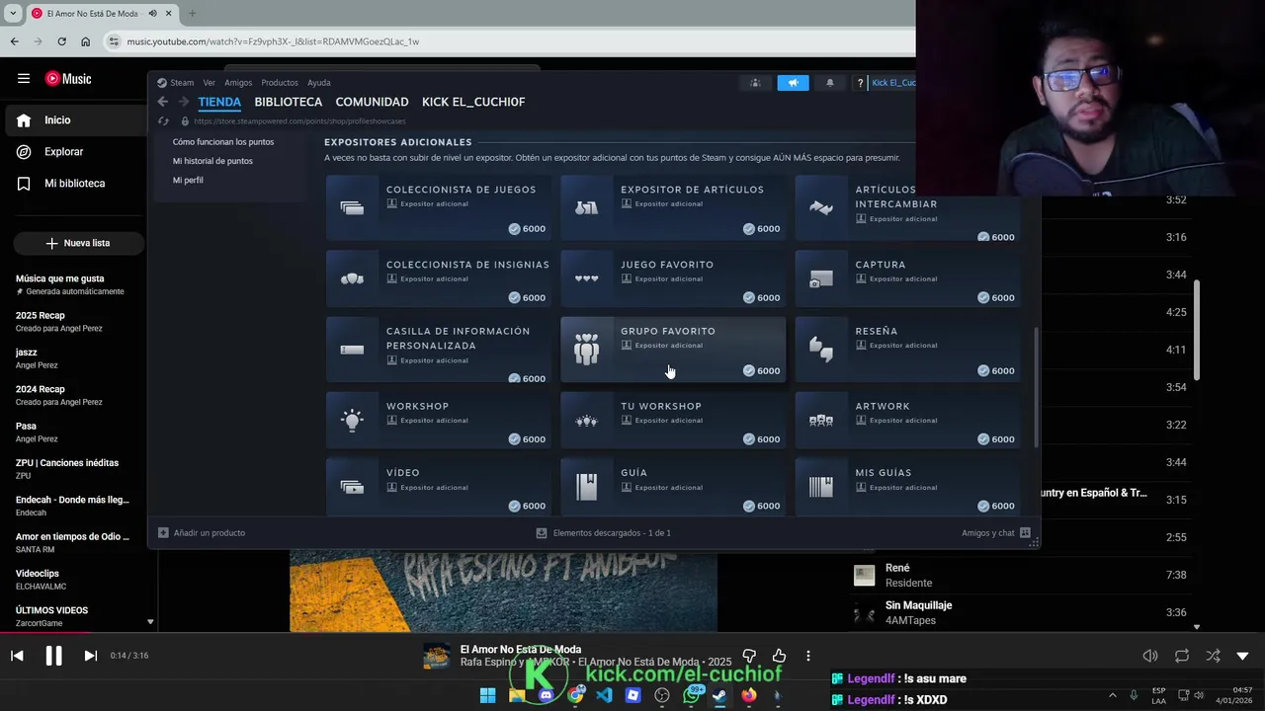Click the browser address bar URL
The image size is (1265, 711).
[x=273, y=41]
